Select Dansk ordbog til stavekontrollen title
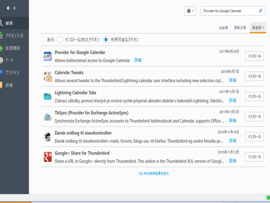 [x=83, y=133]
